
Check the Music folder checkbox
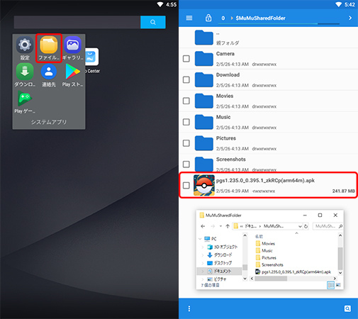click(186, 122)
